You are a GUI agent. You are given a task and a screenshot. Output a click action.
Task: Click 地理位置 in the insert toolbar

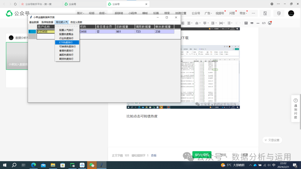click(x=181, y=13)
